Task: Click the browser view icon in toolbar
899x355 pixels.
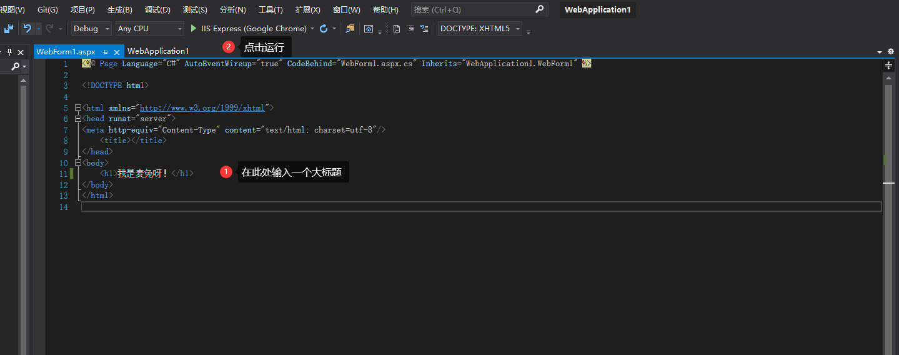Action: pos(369,29)
